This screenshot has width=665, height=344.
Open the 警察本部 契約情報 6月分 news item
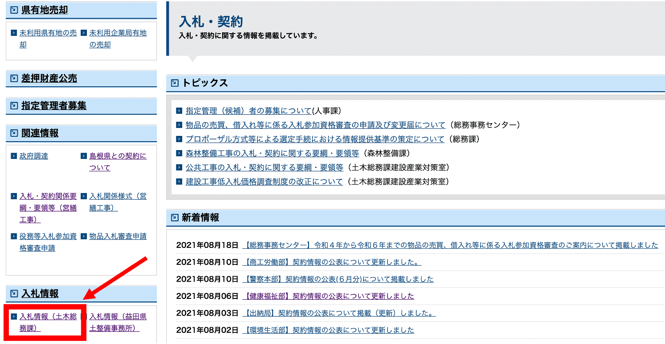click(x=338, y=279)
